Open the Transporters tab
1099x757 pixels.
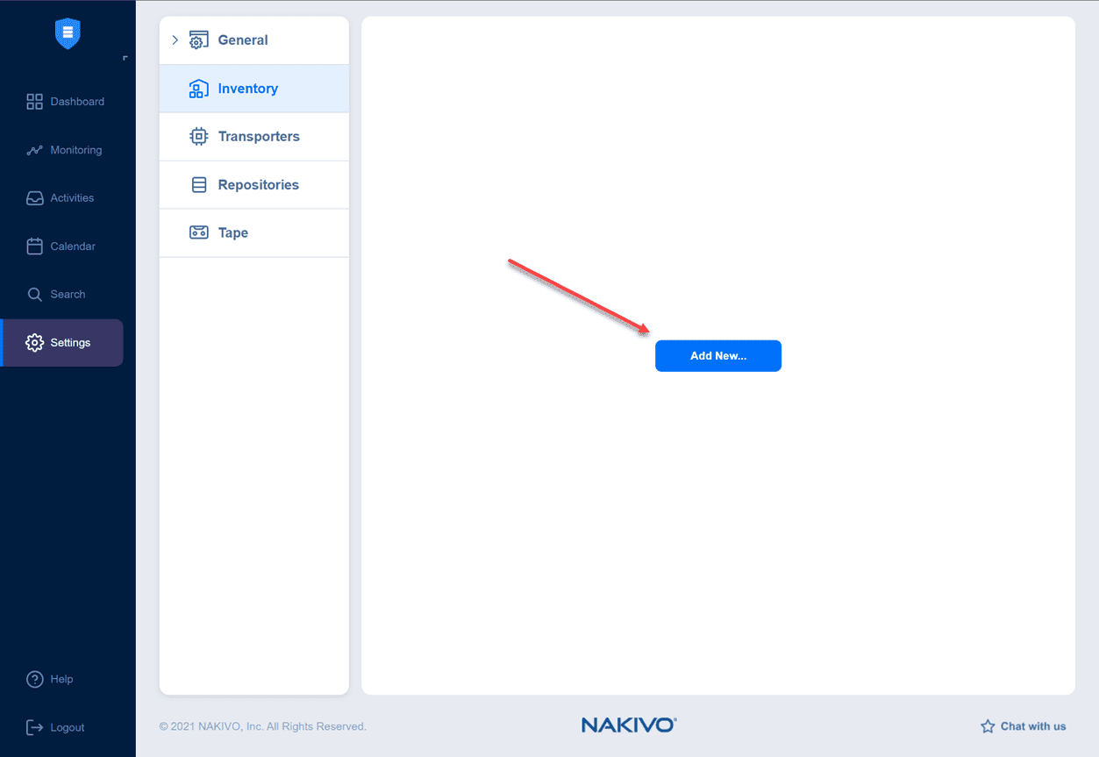254,137
